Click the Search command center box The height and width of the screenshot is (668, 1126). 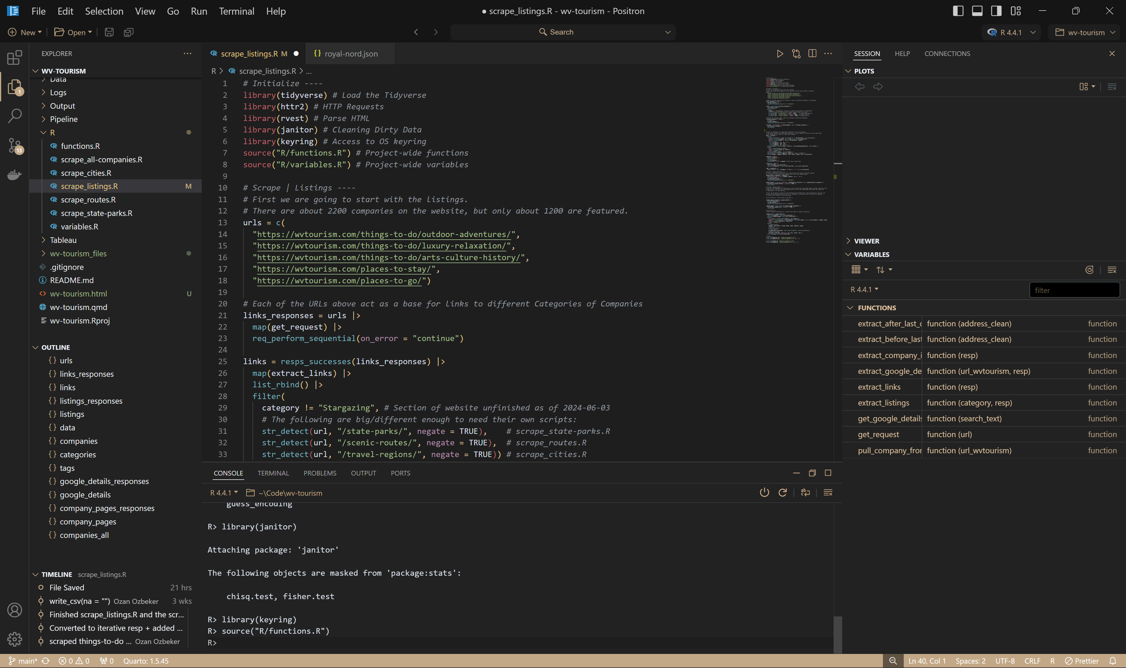point(562,32)
